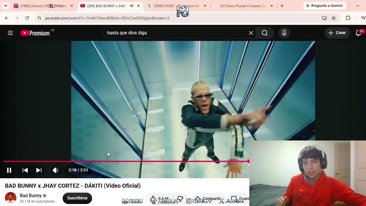Open a new browser tab
Image resolution: width=366 pixels, height=206 pixels.
(x=282, y=6)
